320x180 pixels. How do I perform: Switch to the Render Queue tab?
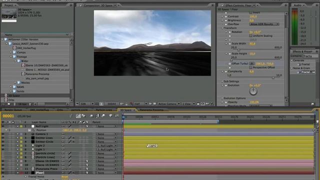(13, 110)
